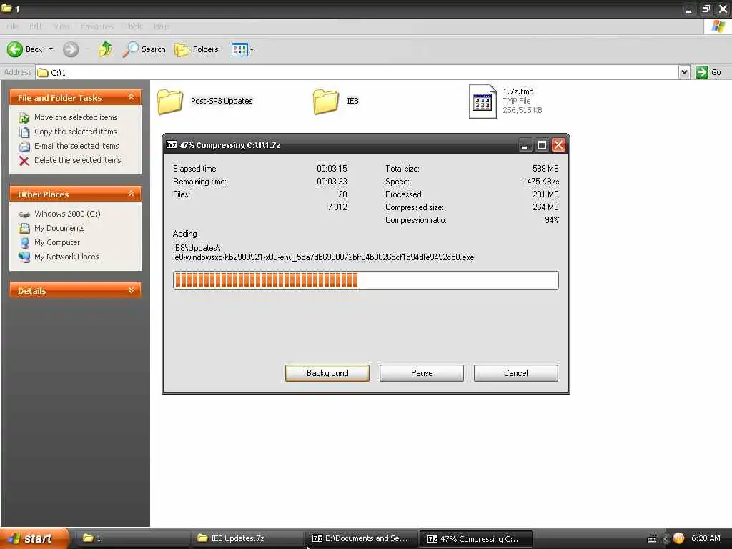Click the 1.7z.tmp file name
Viewport: 732px width, 549px height.
click(518, 91)
